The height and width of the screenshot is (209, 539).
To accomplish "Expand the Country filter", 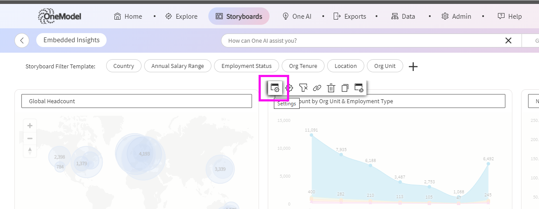I will 124,66.
